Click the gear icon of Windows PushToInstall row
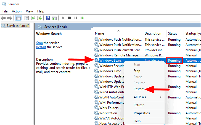The image size is (201, 125). click(97, 50)
